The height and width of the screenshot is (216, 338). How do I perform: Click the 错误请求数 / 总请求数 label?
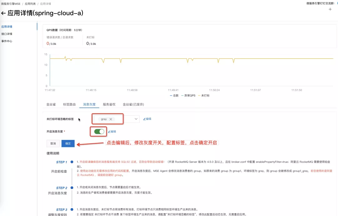60,37
